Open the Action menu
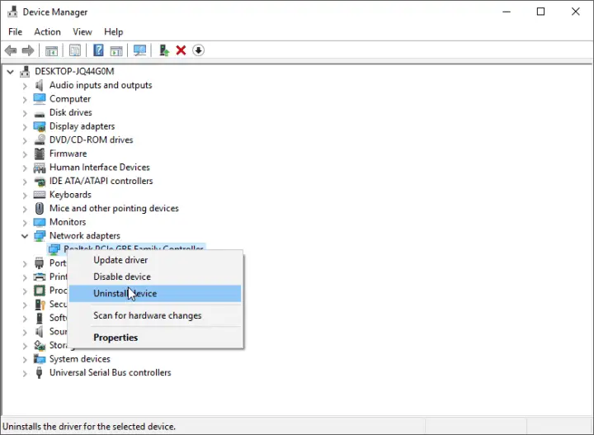594x435 pixels. pos(47,32)
